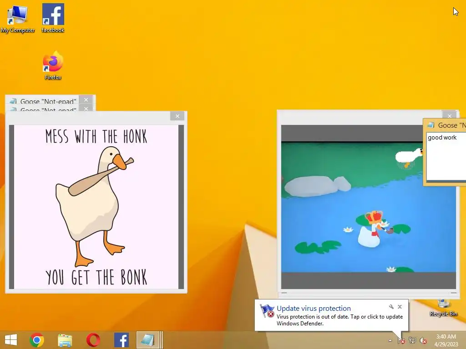Open the facebook desktop shortcut
This screenshot has width=466, height=349.
pyautogui.click(x=53, y=18)
